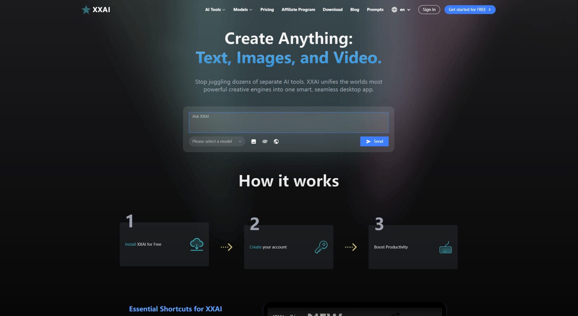
Task: Expand the 'en' language selector
Action: point(405,10)
